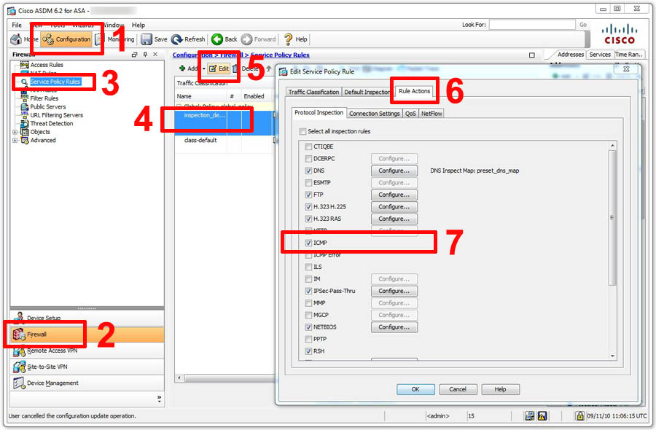Open the Device Management section
Screen dimensions: 656x430
87,383
